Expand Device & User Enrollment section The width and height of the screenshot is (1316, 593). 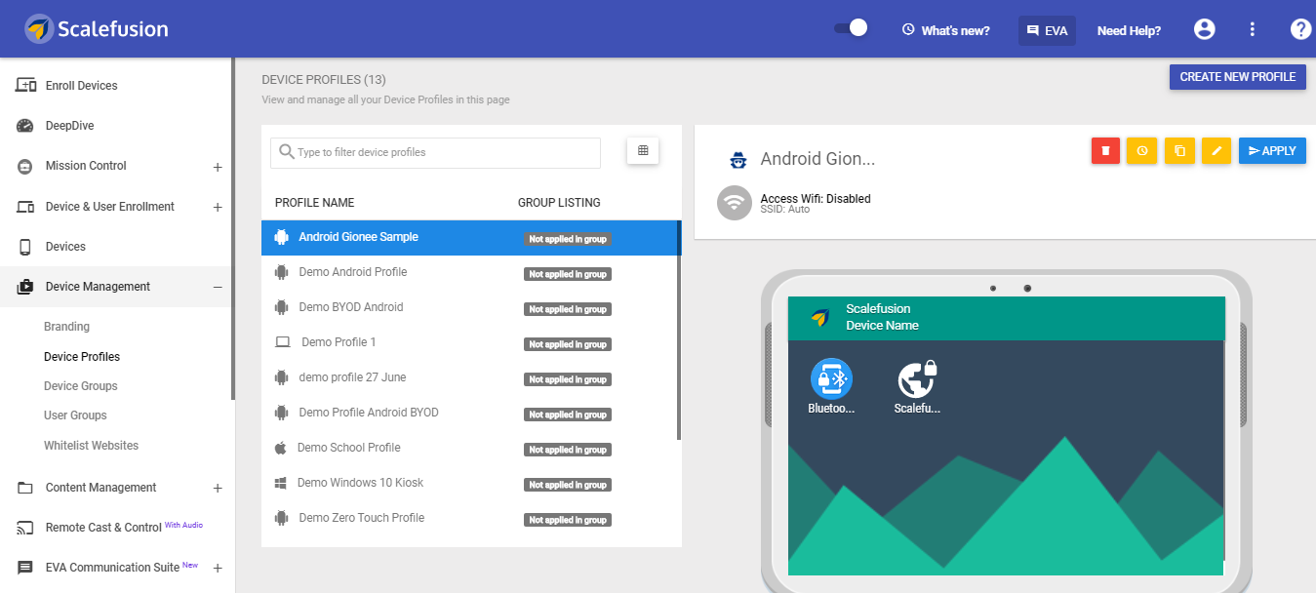(218, 207)
